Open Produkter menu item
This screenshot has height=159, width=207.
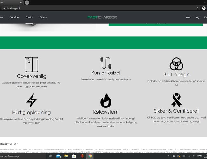[14, 17]
